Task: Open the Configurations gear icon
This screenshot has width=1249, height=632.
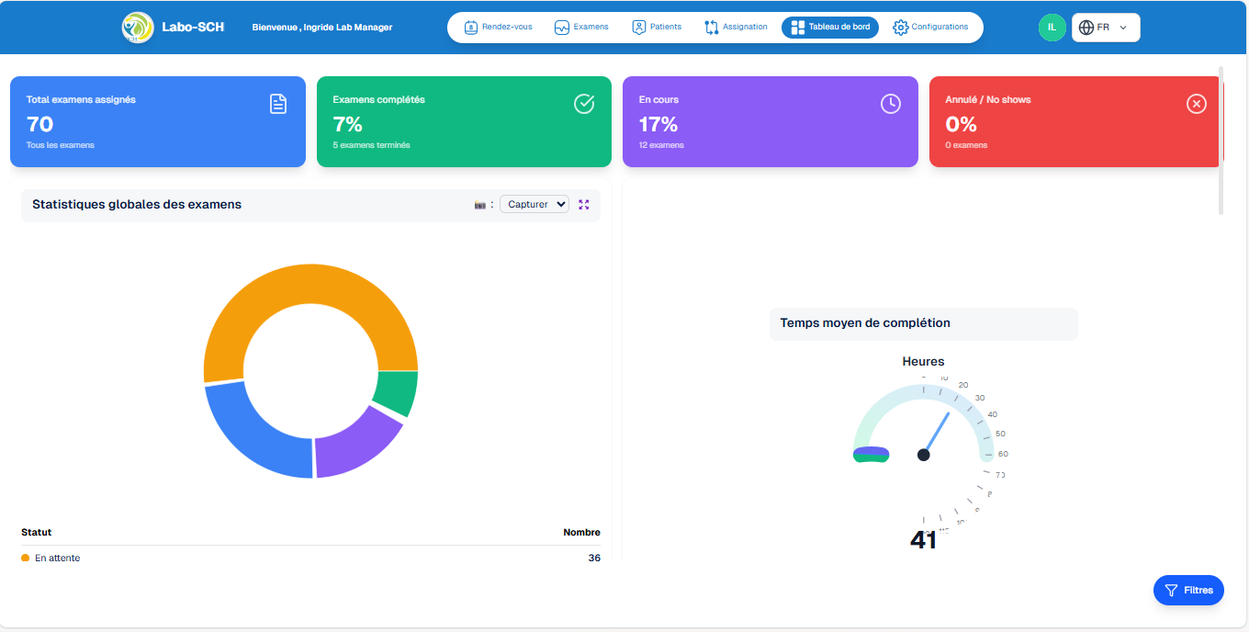Action: point(901,27)
